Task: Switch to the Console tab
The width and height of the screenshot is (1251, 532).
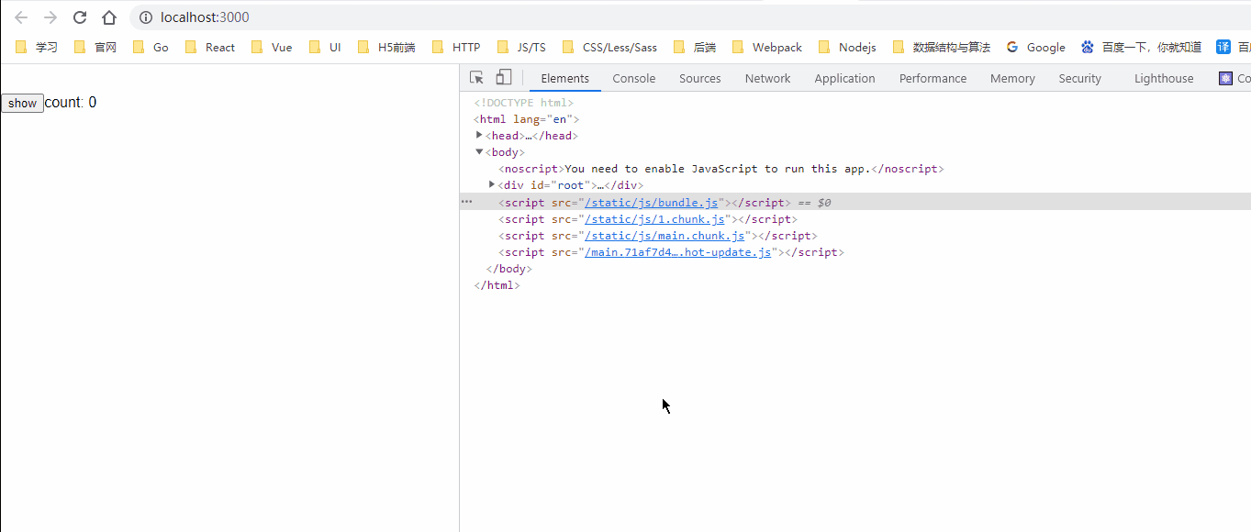Action: click(x=634, y=78)
